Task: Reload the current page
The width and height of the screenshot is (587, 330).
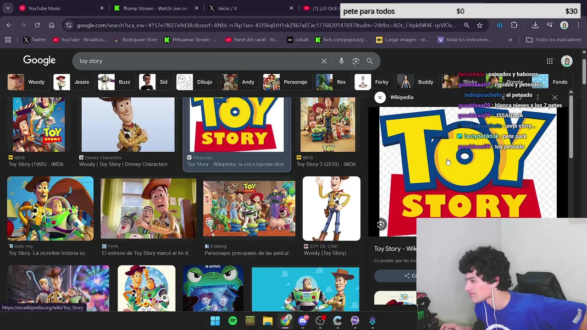Action: coord(37,25)
